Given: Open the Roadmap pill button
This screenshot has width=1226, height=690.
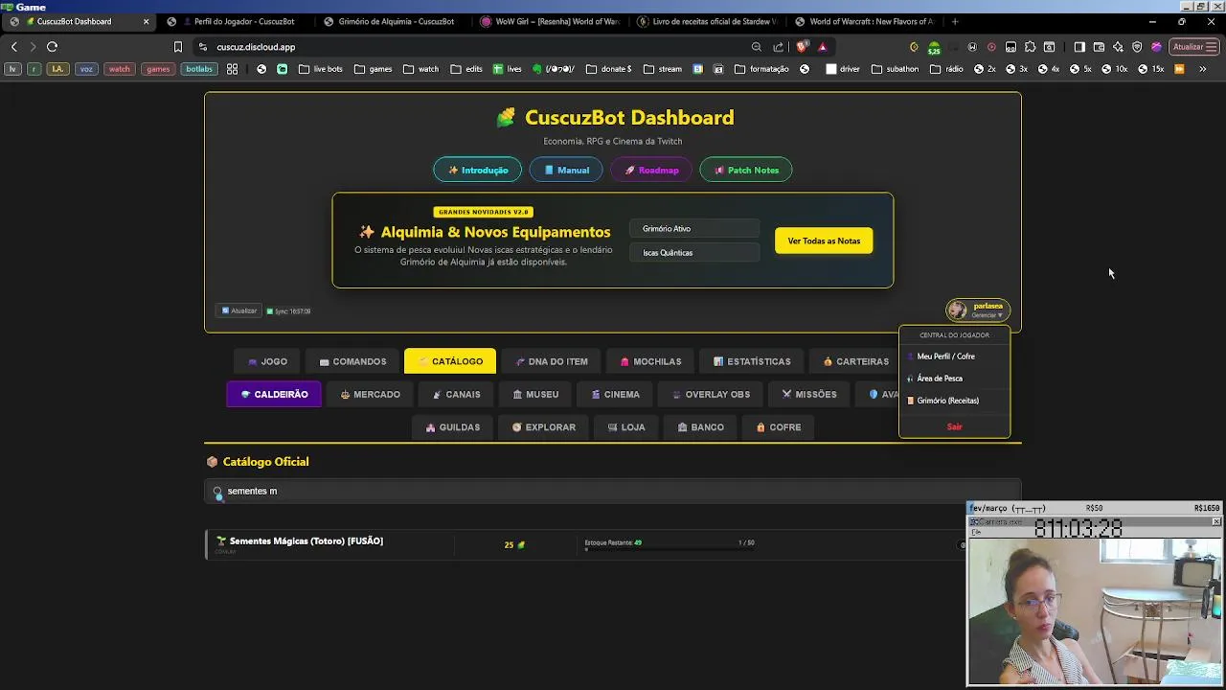Looking at the screenshot, I should tap(651, 170).
